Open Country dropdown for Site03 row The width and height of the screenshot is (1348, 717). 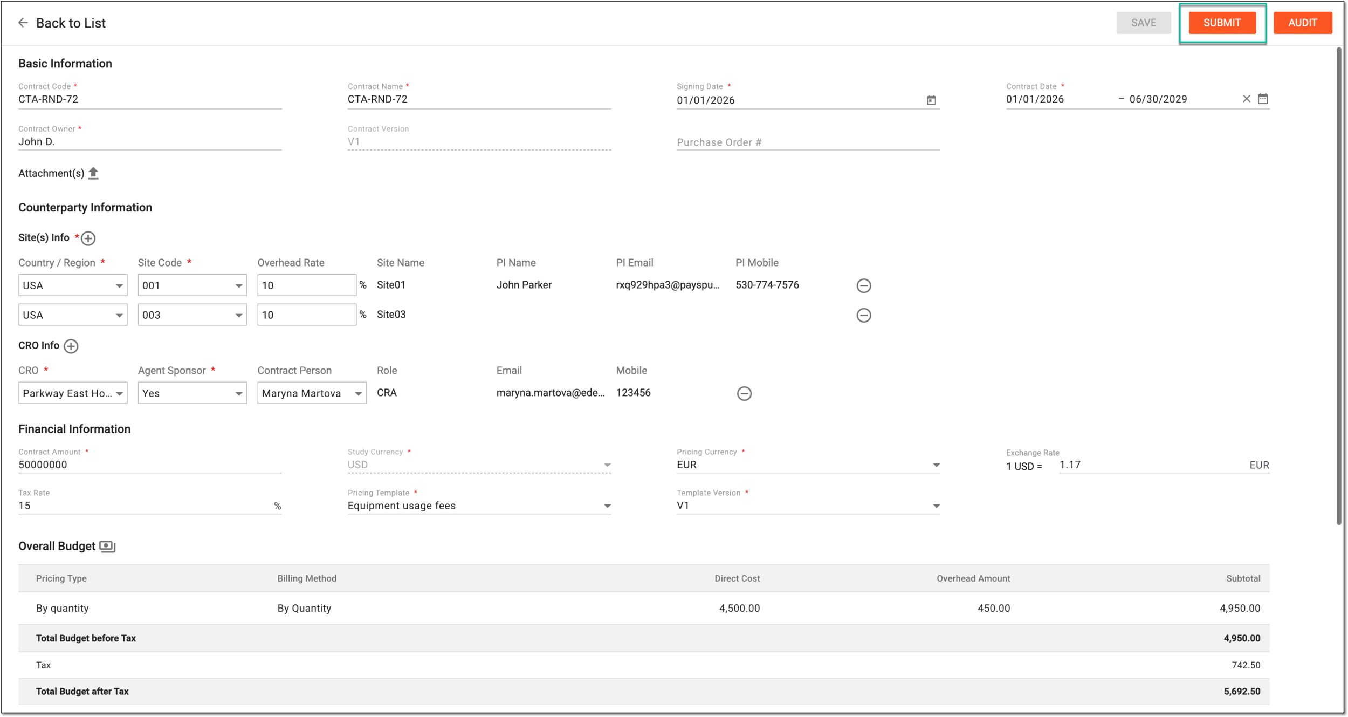73,315
